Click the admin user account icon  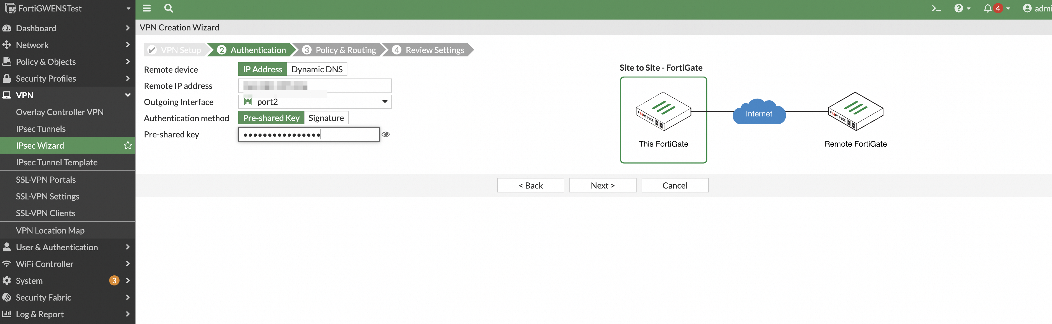point(1027,9)
